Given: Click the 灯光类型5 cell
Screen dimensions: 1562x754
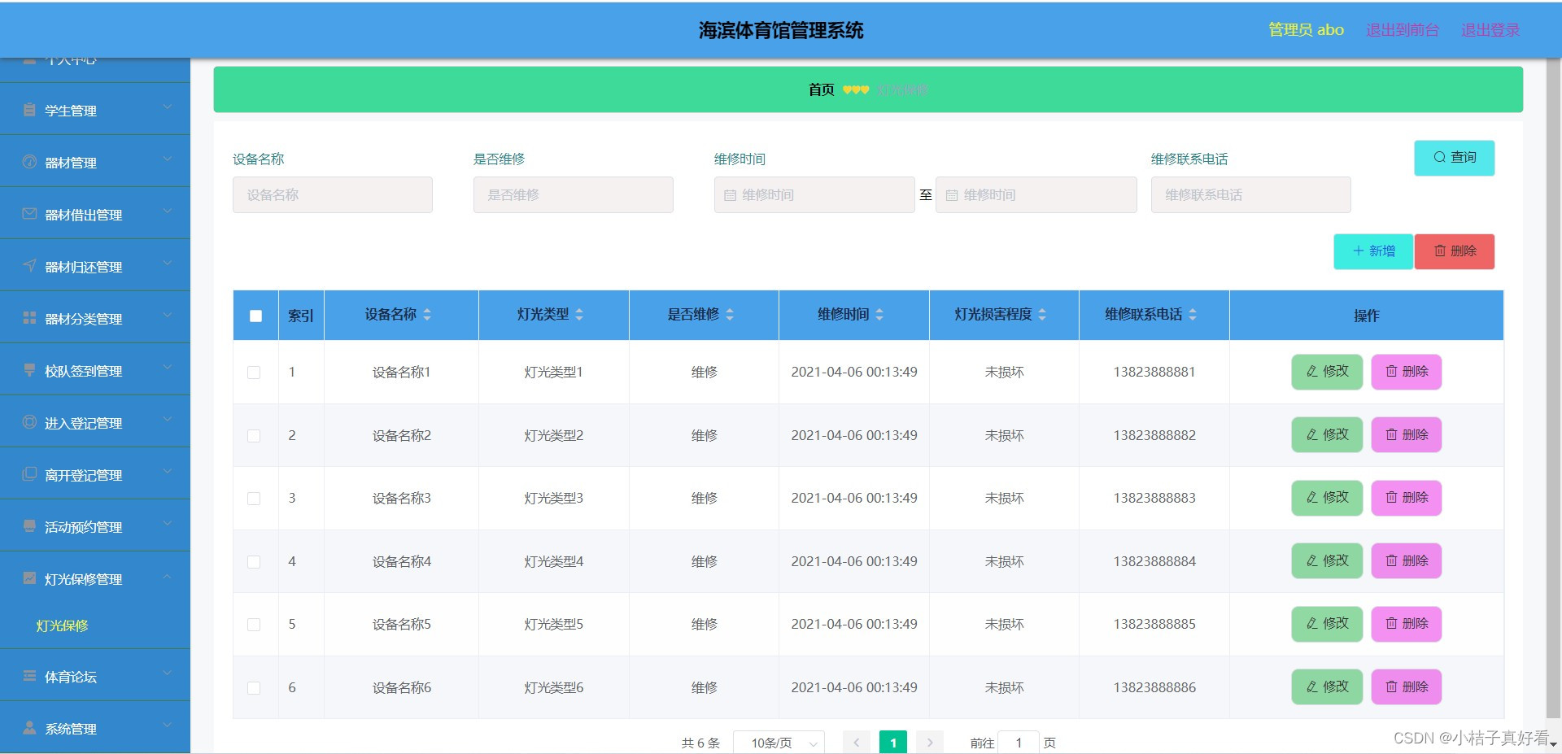Looking at the screenshot, I should [x=554, y=625].
